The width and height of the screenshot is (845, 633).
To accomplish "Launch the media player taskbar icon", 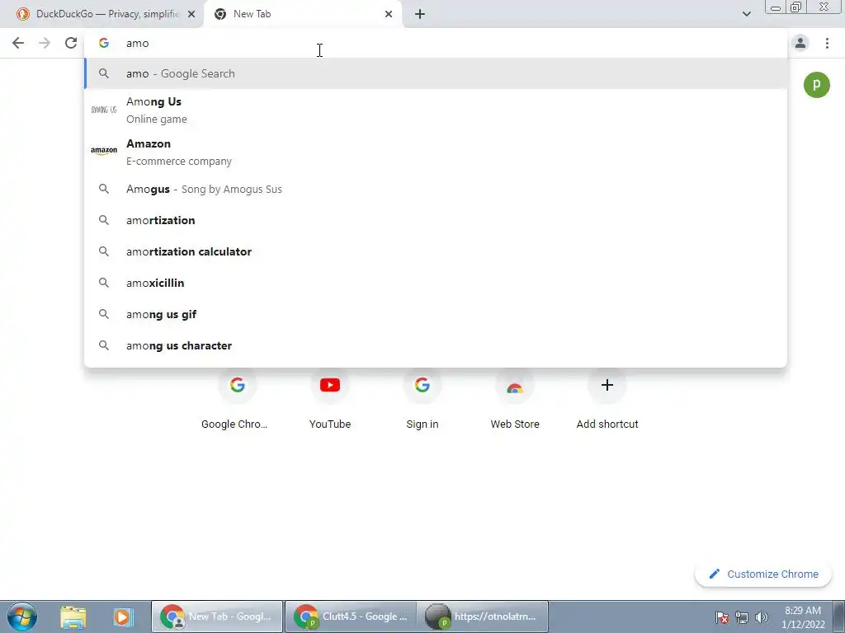I will [122, 617].
